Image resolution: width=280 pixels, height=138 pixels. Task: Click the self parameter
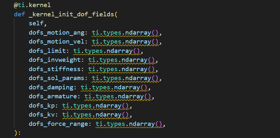pyautogui.click(x=36, y=24)
